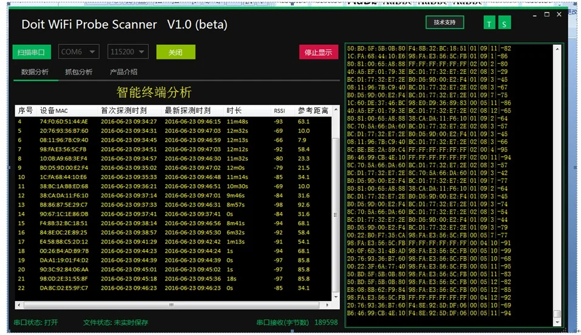Click distance value 92.6

pyautogui.click(x=304, y=205)
